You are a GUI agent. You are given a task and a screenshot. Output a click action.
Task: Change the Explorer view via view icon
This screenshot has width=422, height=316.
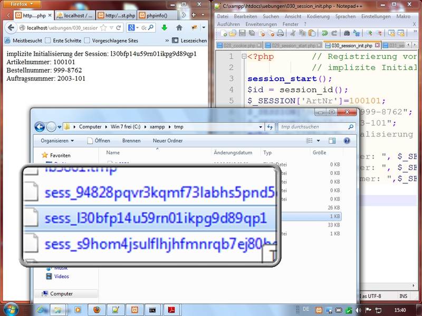point(310,141)
